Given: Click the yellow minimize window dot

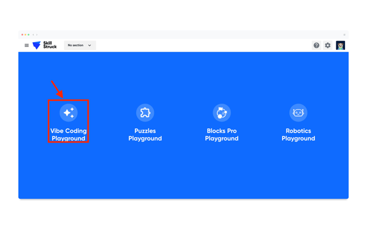Looking at the screenshot, I should pyautogui.click(x=25, y=35).
